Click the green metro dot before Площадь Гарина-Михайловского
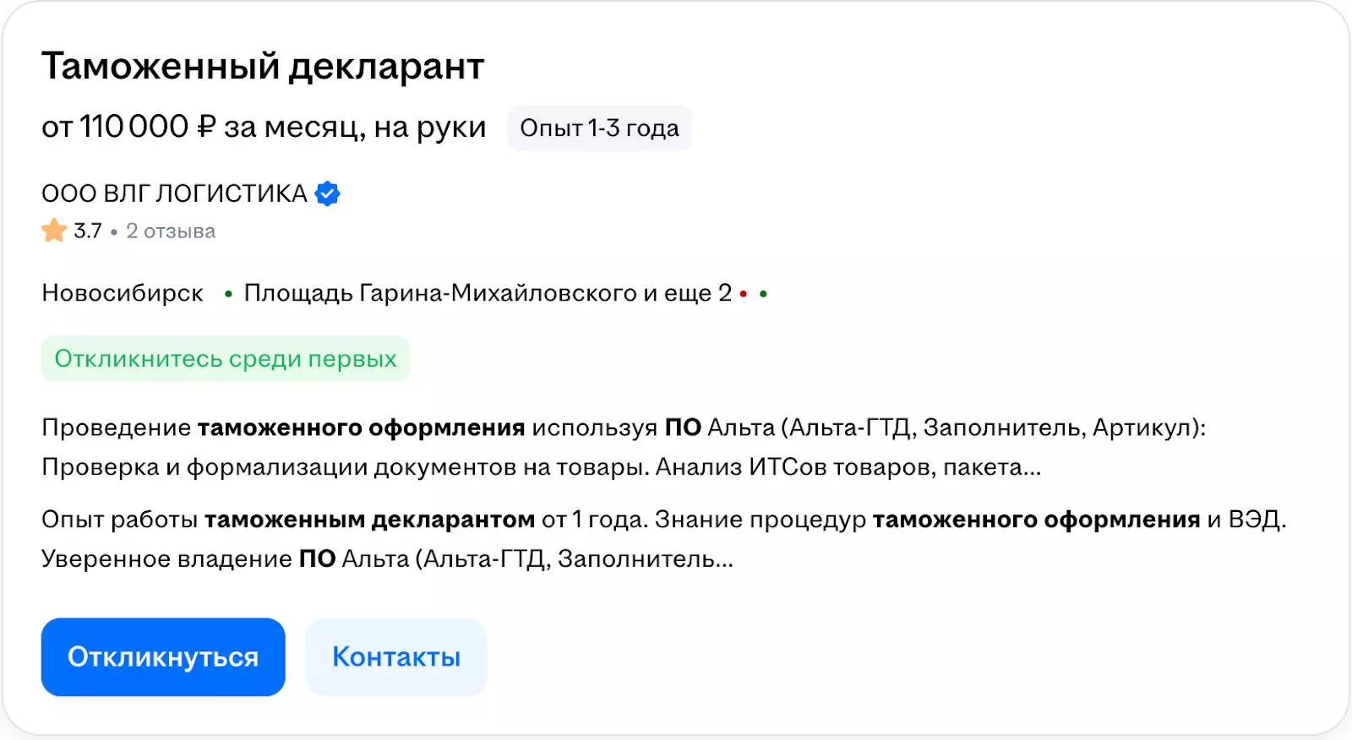This screenshot has width=1352, height=740. point(228,294)
